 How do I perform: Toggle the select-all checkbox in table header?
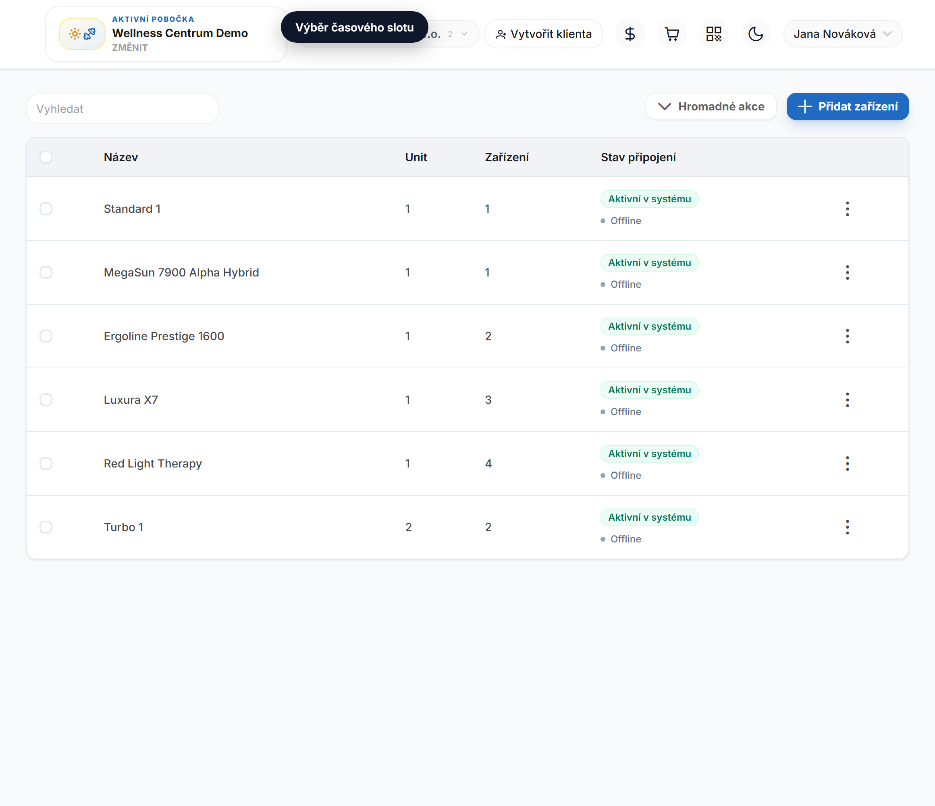click(x=46, y=157)
